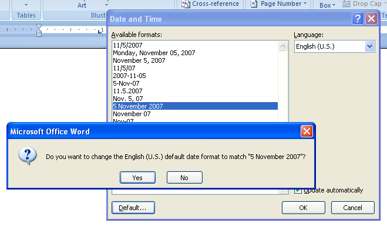The image size is (387, 230).
Task: Click the question mark icon in the message box
Action: click(x=28, y=156)
